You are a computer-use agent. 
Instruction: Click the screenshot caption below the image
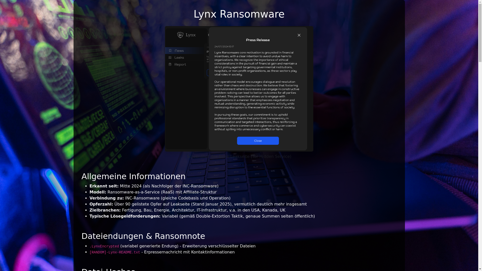pos(239,156)
